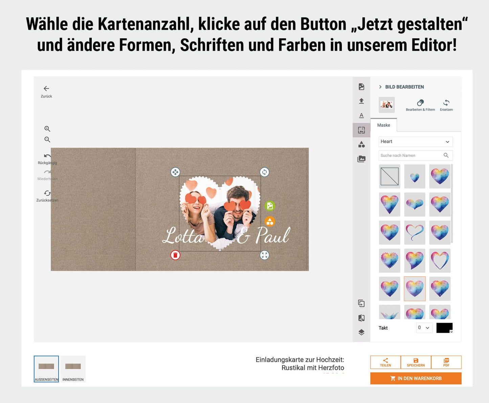Open the Heart mask category dropdown
Image resolution: width=489 pixels, height=403 pixels.
click(415, 142)
